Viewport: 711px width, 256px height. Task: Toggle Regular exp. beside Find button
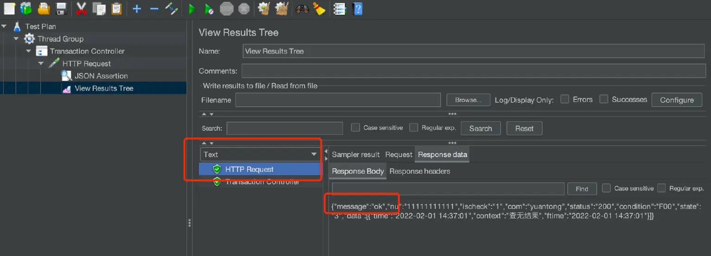click(x=661, y=188)
